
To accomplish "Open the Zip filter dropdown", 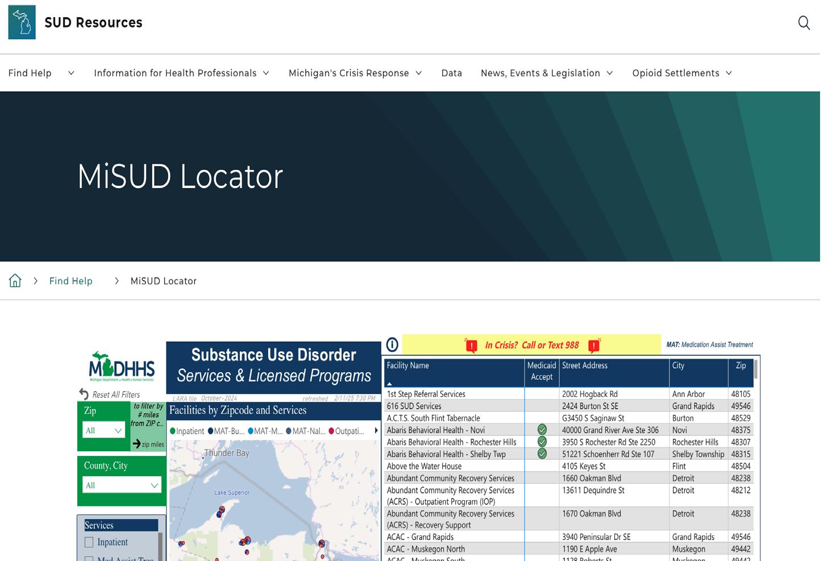I will point(103,430).
